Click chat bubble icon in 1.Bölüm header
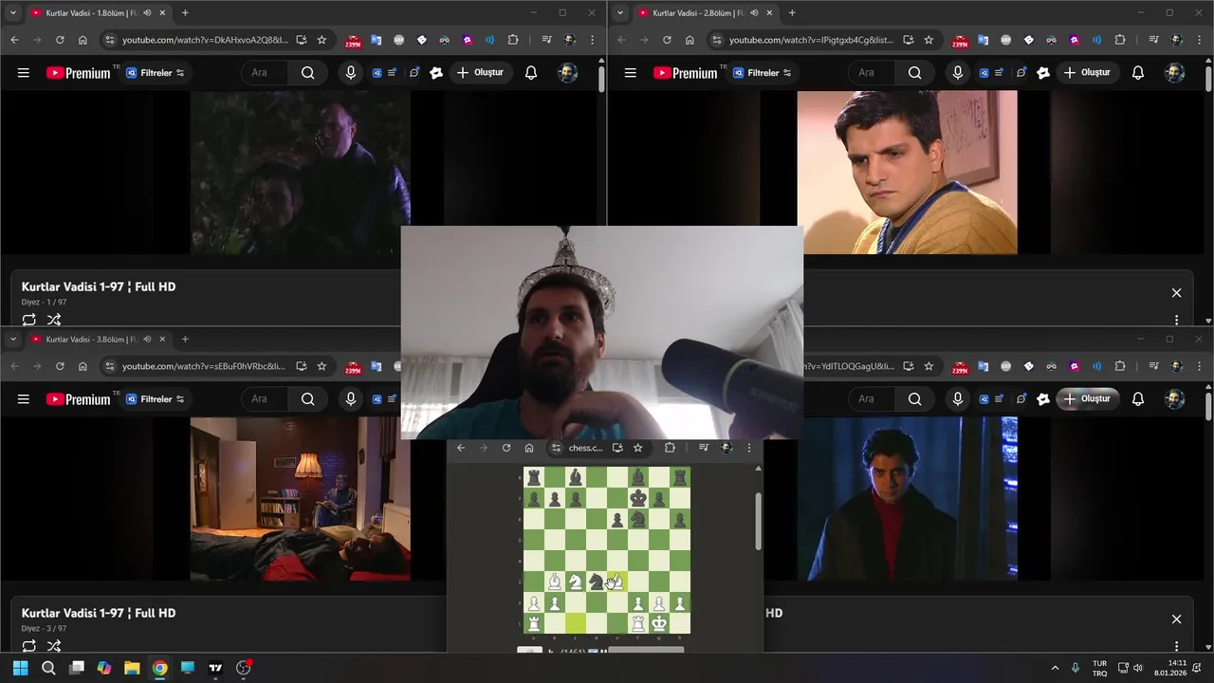The height and width of the screenshot is (683, 1214). (x=414, y=73)
